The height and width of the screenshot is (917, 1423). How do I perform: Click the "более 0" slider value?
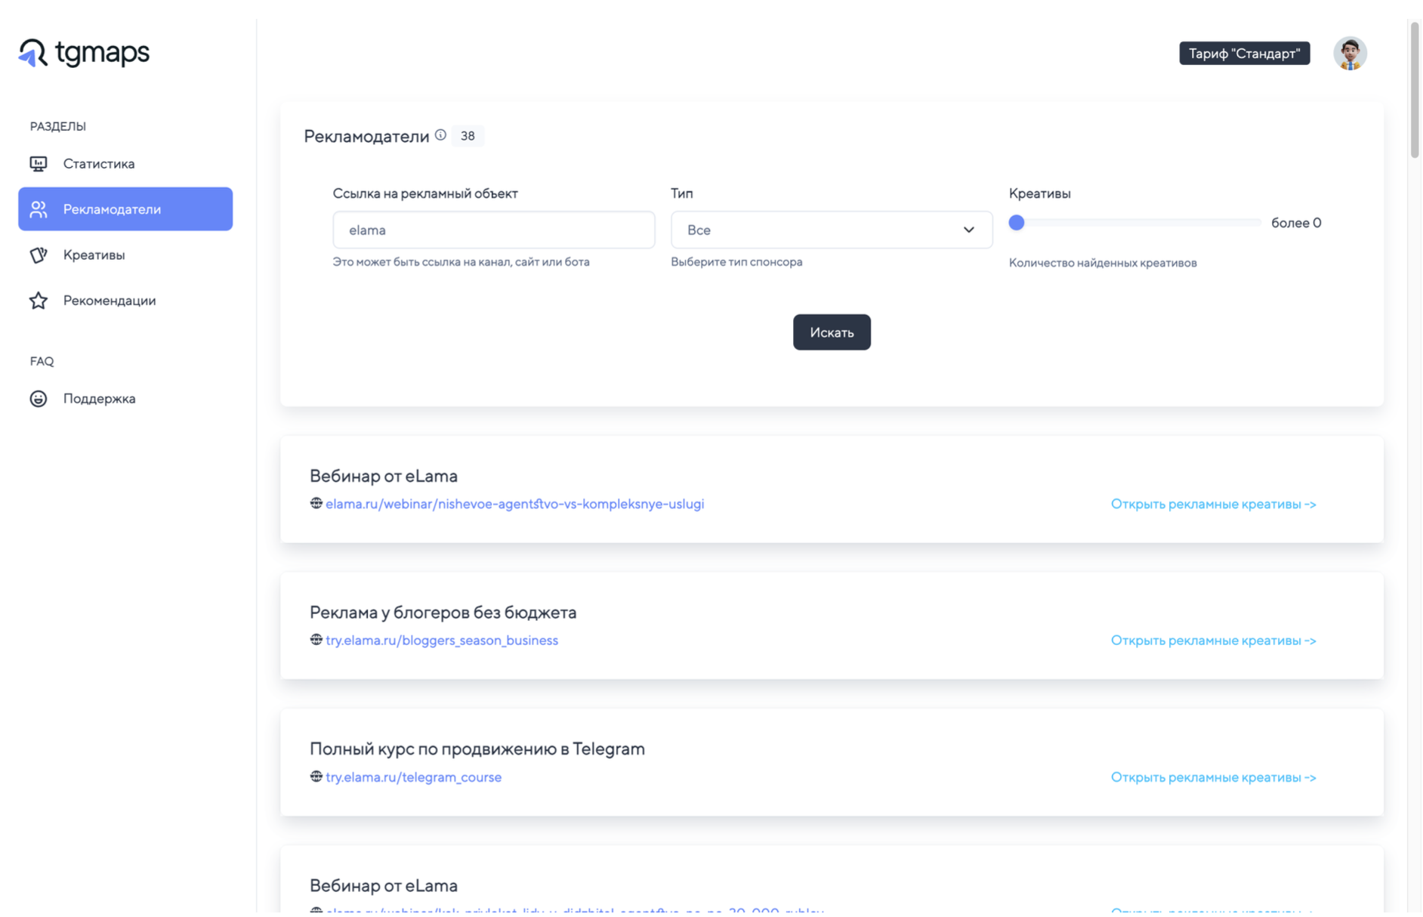(x=1295, y=223)
